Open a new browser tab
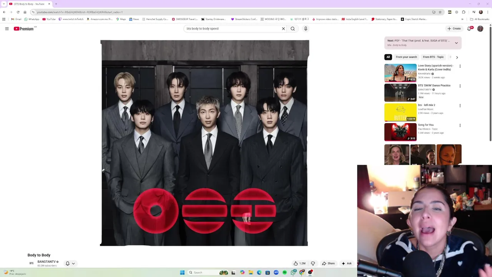The height and width of the screenshot is (277, 492). [56, 4]
